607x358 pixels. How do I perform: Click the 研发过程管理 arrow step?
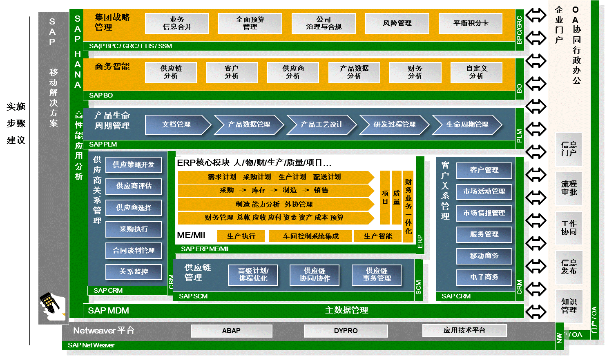(x=395, y=125)
